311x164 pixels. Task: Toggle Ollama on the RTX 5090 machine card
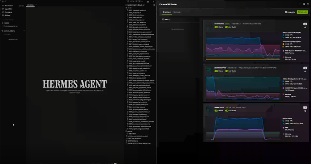pos(216,27)
